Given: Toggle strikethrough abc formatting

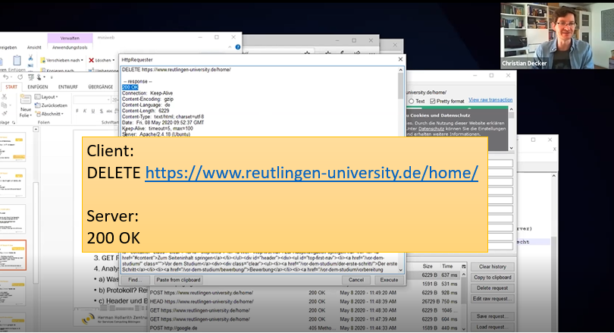Looking at the screenshot, I should pyautogui.click(x=109, y=111).
